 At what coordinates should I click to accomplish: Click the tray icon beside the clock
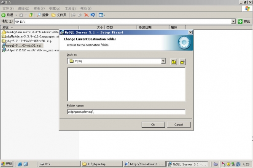pos(238,164)
